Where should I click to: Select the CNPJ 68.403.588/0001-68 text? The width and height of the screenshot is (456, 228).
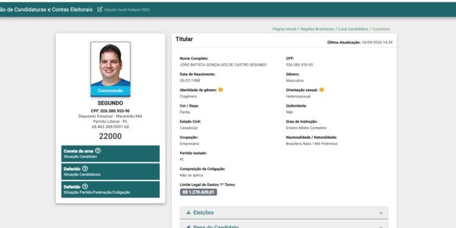pos(110,127)
